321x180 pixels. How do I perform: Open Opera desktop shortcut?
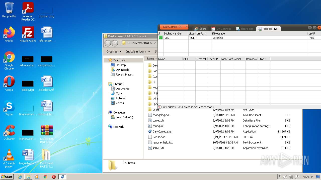coord(9,83)
